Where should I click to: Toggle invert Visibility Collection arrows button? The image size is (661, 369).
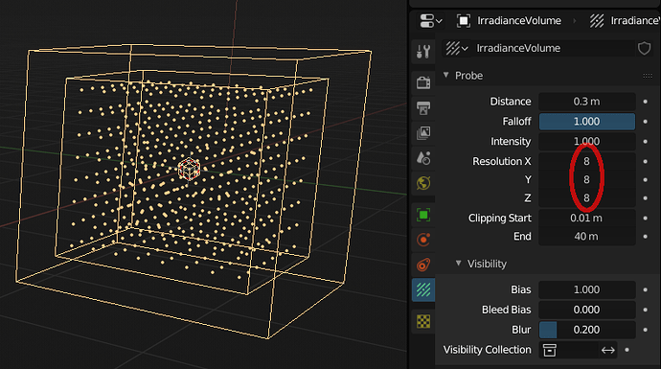[x=607, y=350]
